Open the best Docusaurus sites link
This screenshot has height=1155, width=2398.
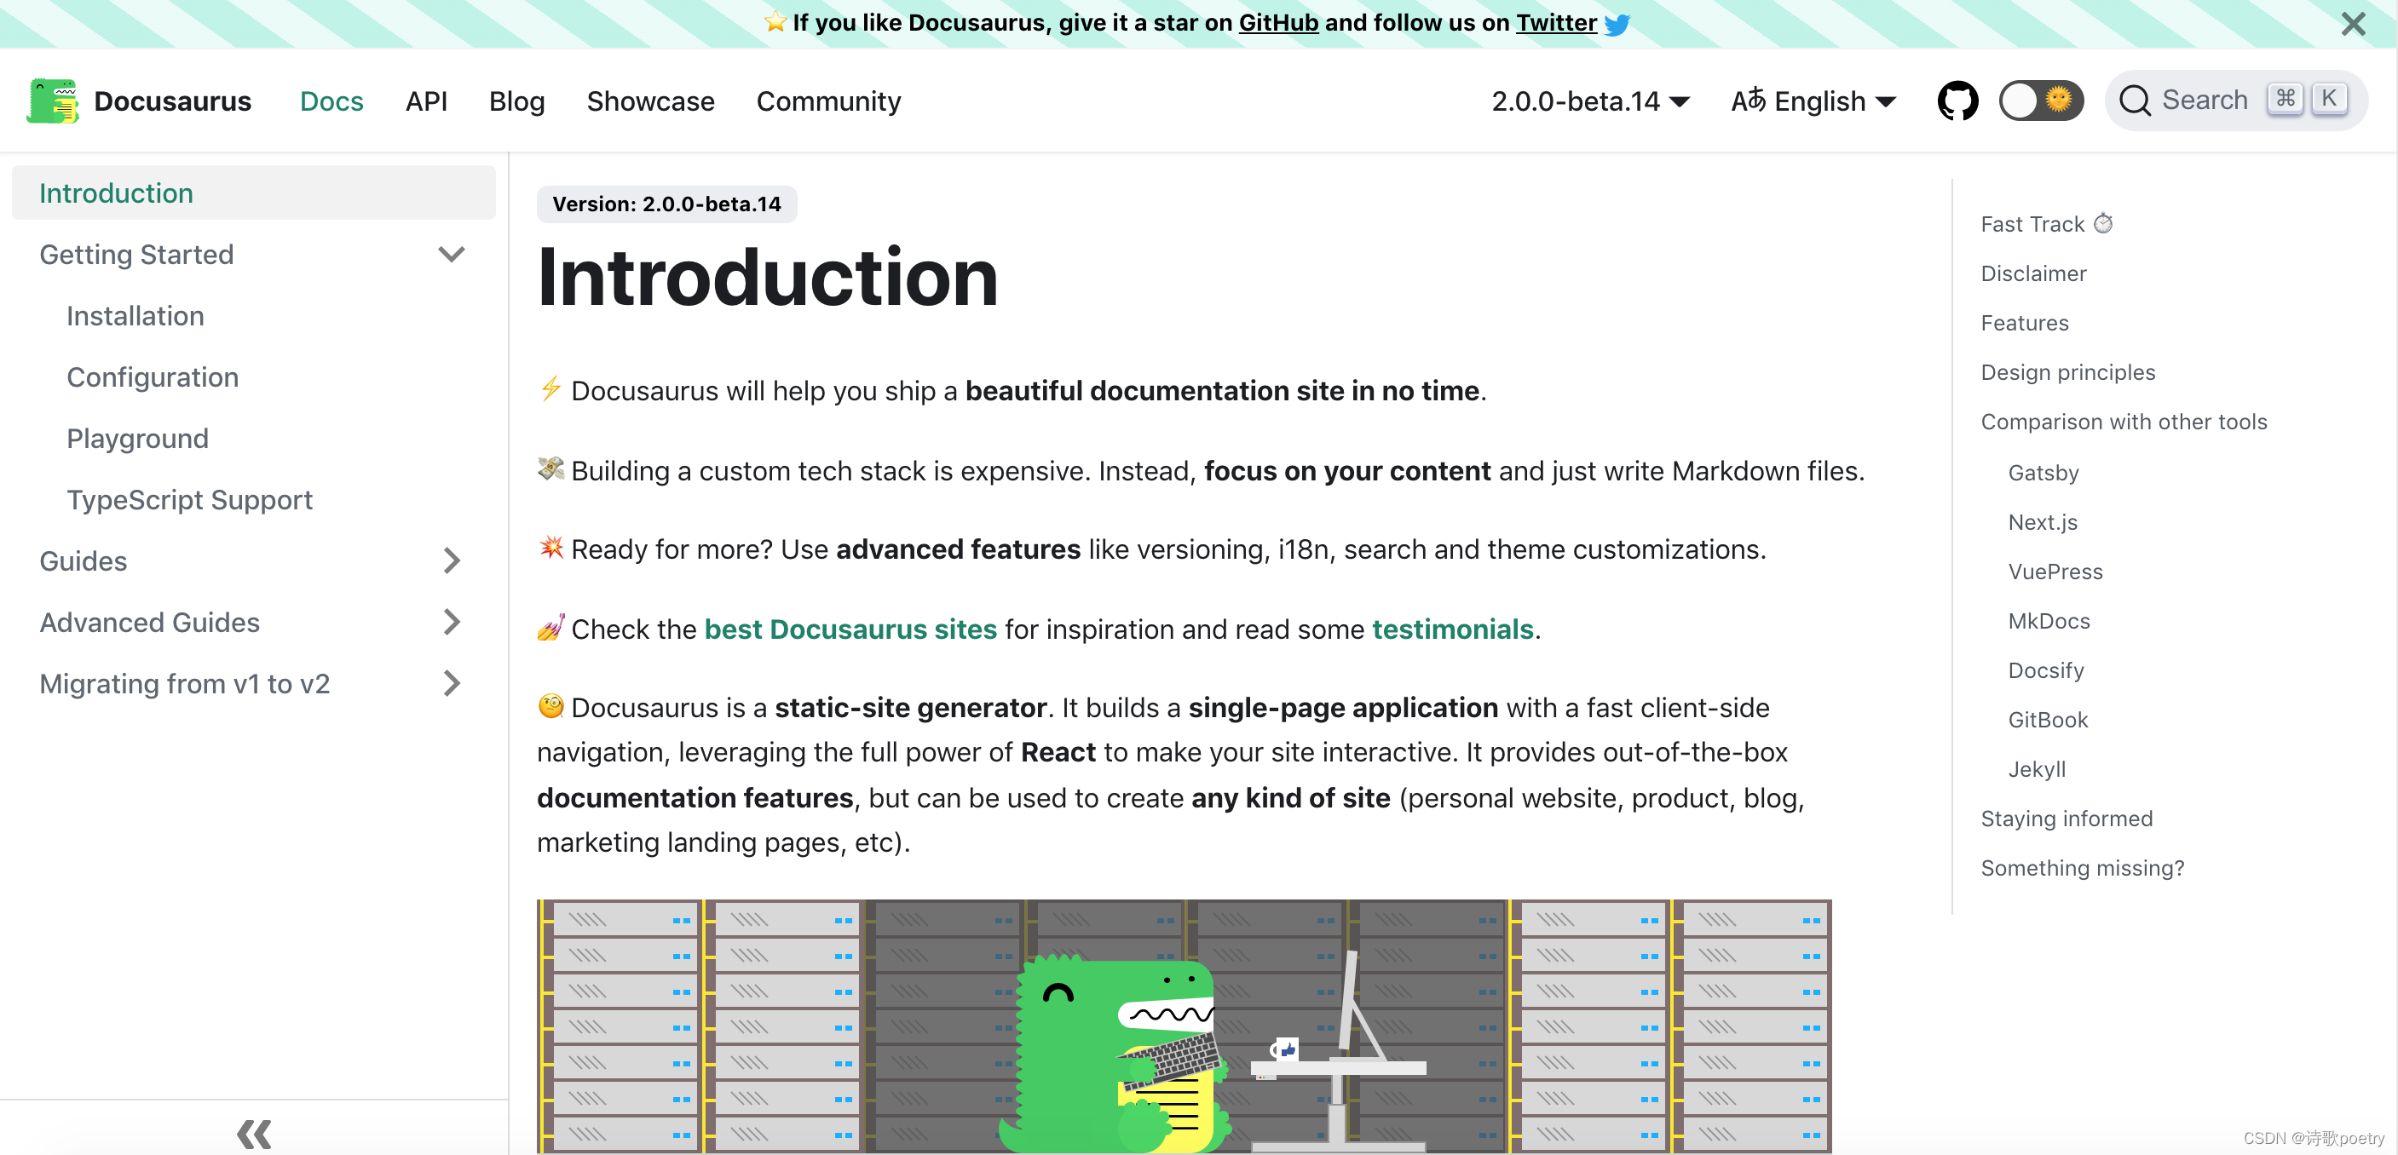[x=850, y=629]
